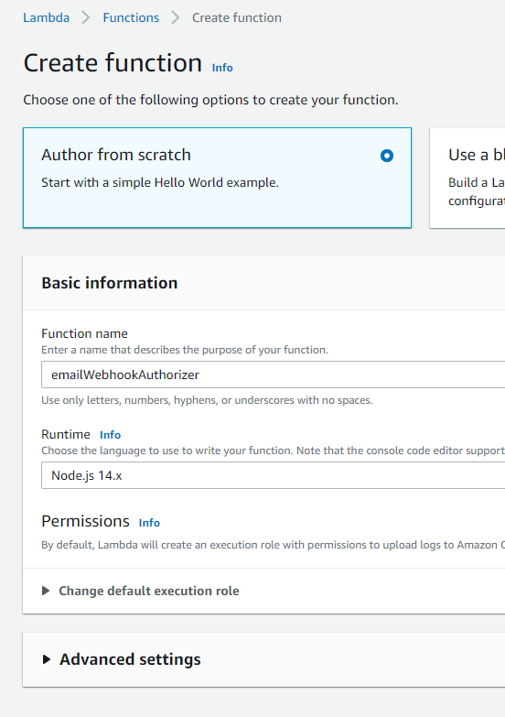Click the Function name label
The image size is (505, 717).
[84, 334]
